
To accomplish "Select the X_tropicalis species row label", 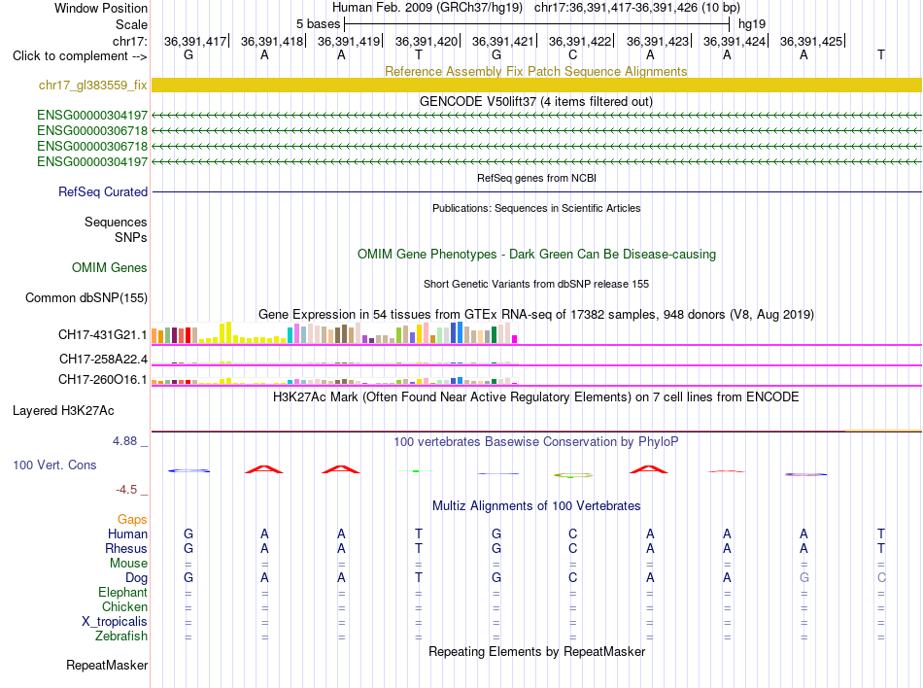I will coord(115,622).
